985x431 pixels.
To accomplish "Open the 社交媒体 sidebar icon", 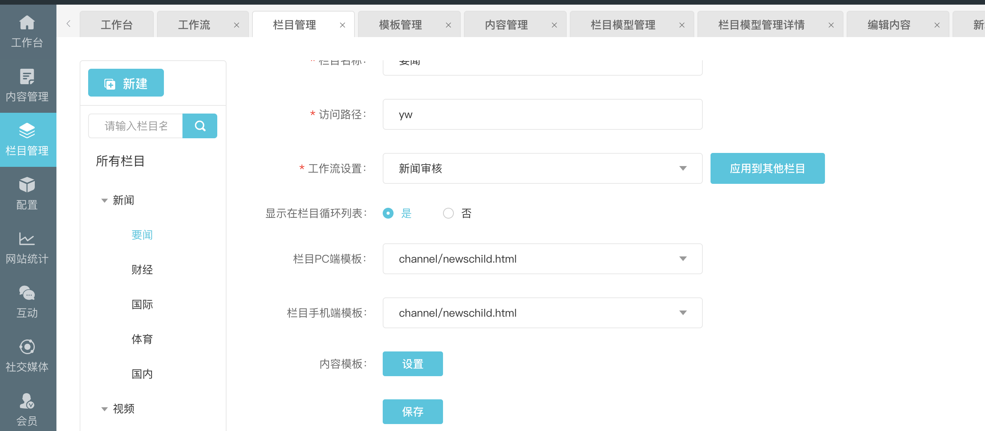I will click(27, 347).
